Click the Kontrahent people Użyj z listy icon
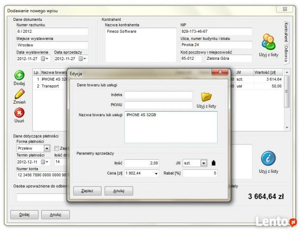The width and height of the screenshot is (301, 231). point(268,43)
